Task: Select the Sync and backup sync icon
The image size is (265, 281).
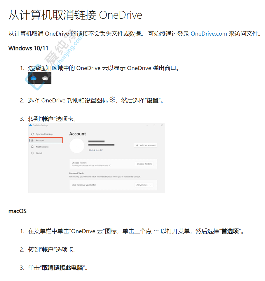Action: tap(32, 134)
